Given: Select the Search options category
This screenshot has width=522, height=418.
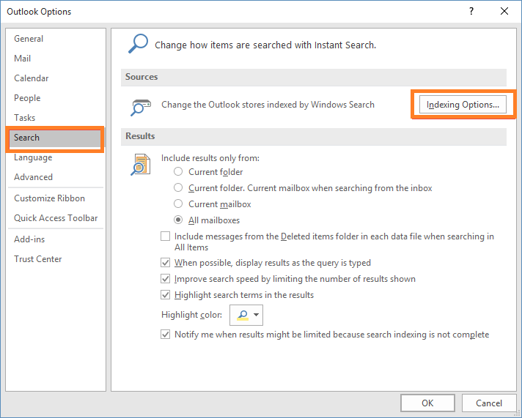Looking at the screenshot, I should tap(55, 138).
